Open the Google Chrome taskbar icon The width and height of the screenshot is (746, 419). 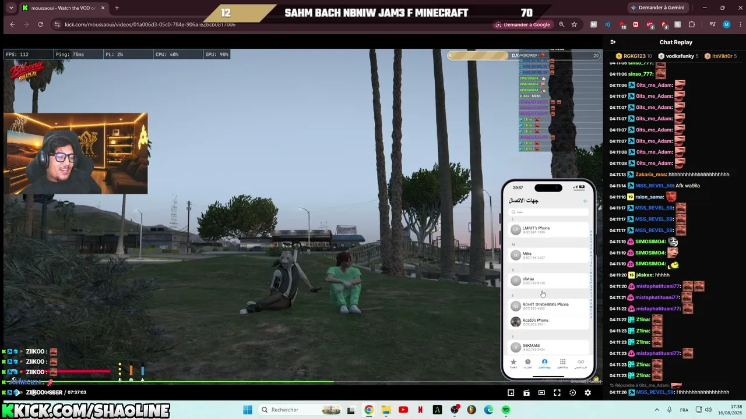pos(368,410)
